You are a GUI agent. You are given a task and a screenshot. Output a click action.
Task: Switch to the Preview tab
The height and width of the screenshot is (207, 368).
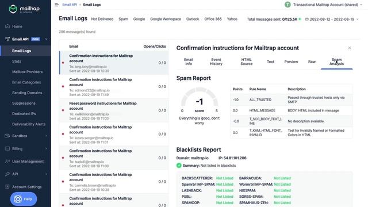(291, 62)
